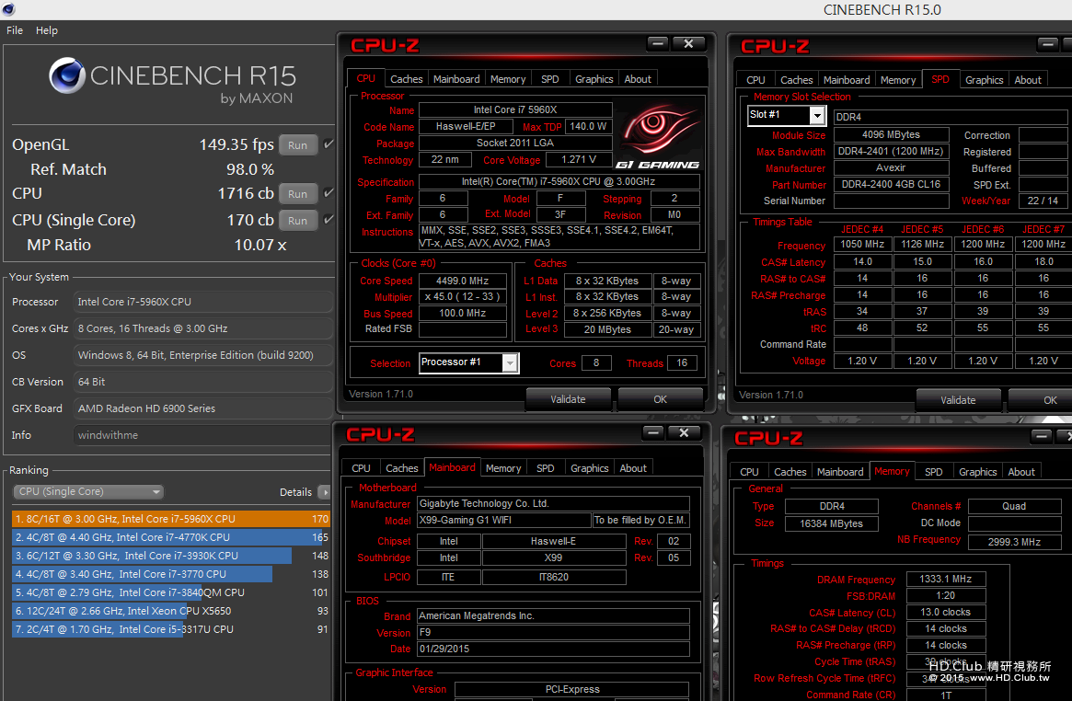The height and width of the screenshot is (701, 1072).
Task: Open the Ranking dropdown set to CPU (Single Core)
Action: coord(89,492)
